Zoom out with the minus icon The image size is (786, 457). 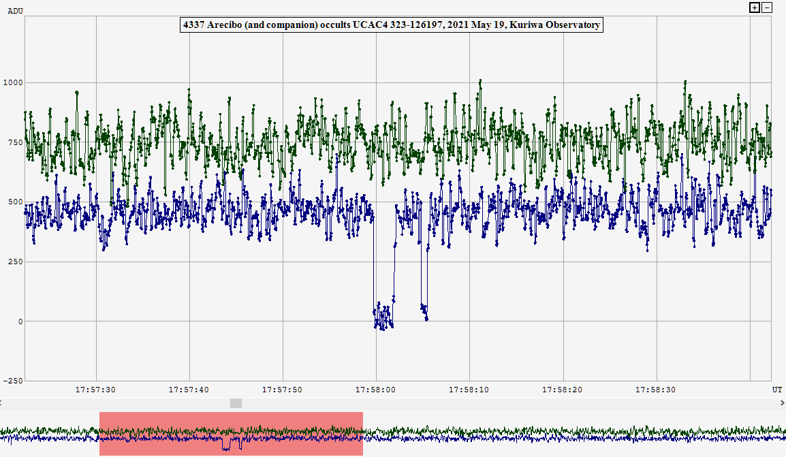767,7
